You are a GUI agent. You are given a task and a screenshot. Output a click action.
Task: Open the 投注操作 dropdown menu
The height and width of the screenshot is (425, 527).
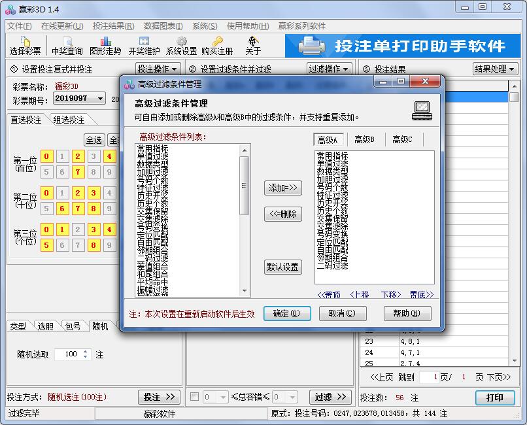click(x=156, y=68)
